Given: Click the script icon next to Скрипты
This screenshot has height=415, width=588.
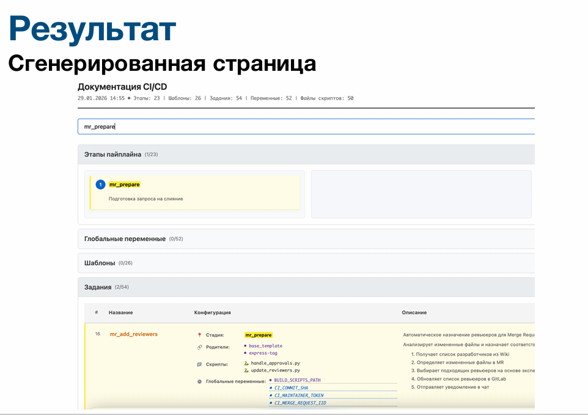Looking at the screenshot, I should pyautogui.click(x=199, y=364).
